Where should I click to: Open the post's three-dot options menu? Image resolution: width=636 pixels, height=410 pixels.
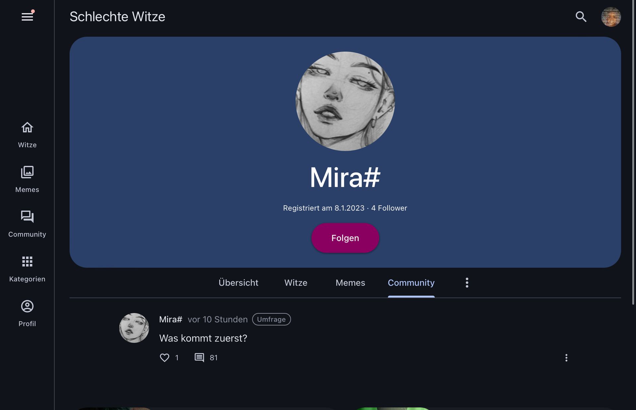(566, 358)
